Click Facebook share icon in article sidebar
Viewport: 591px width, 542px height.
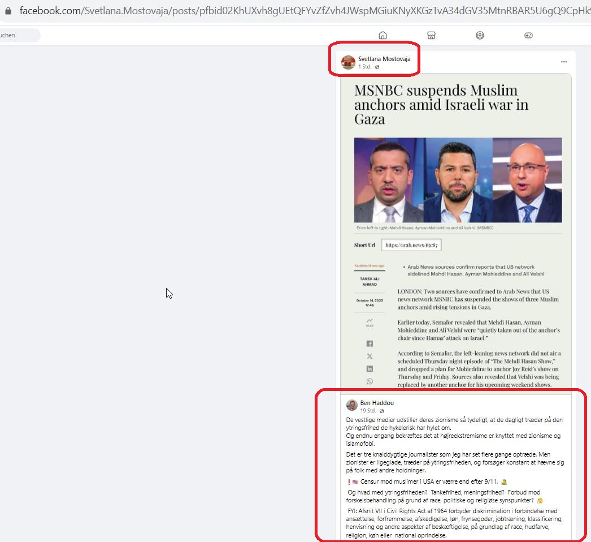click(370, 343)
